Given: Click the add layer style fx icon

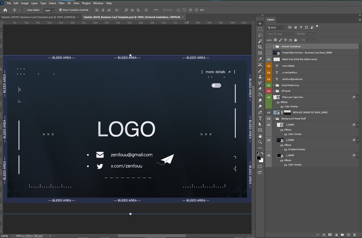Looking at the screenshot, I should coord(324,235).
